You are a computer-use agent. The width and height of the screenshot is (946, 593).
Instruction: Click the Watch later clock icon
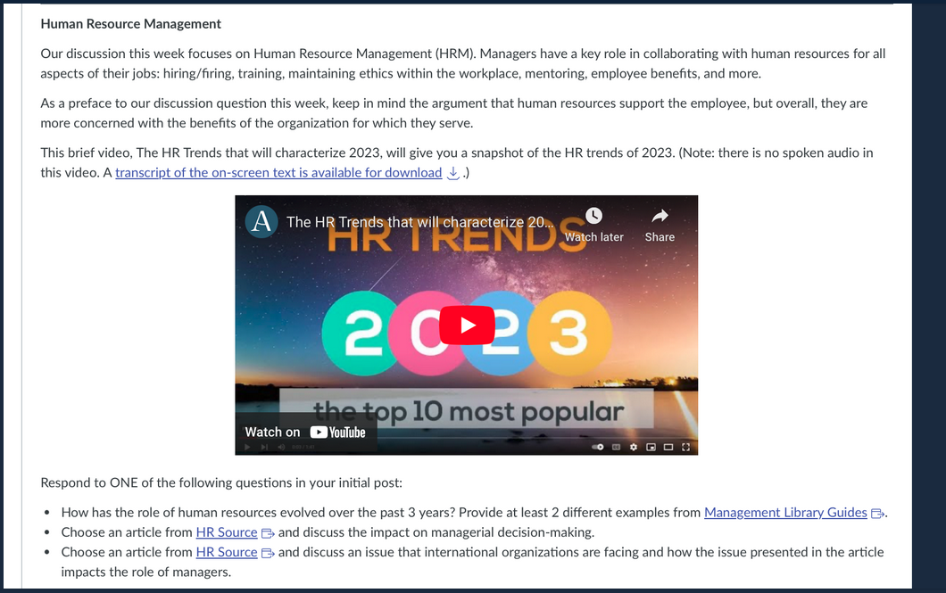593,216
